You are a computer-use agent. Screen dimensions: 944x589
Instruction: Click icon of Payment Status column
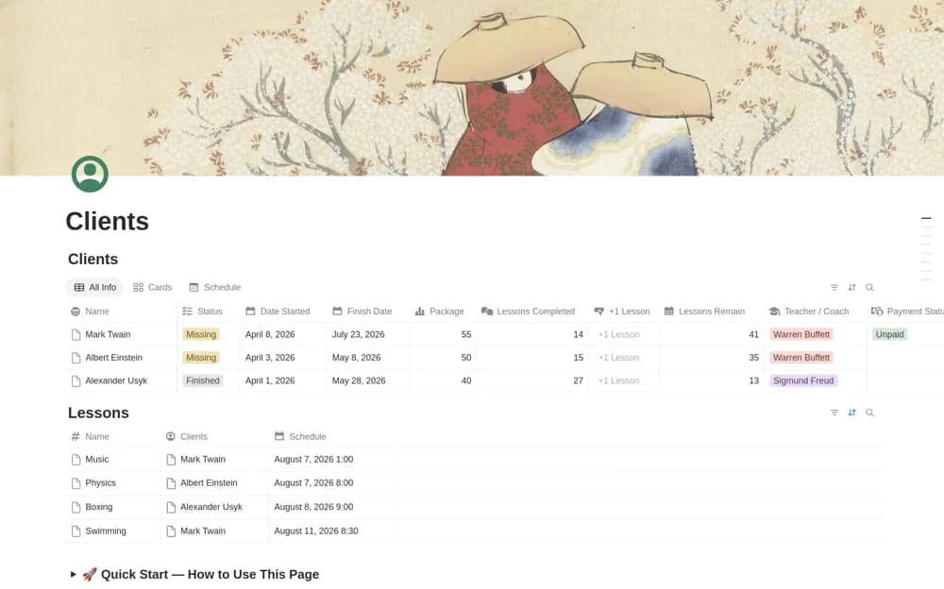point(877,311)
